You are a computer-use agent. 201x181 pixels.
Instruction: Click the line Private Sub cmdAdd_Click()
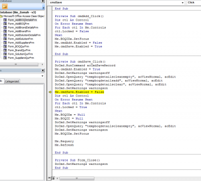pos(79,16)
